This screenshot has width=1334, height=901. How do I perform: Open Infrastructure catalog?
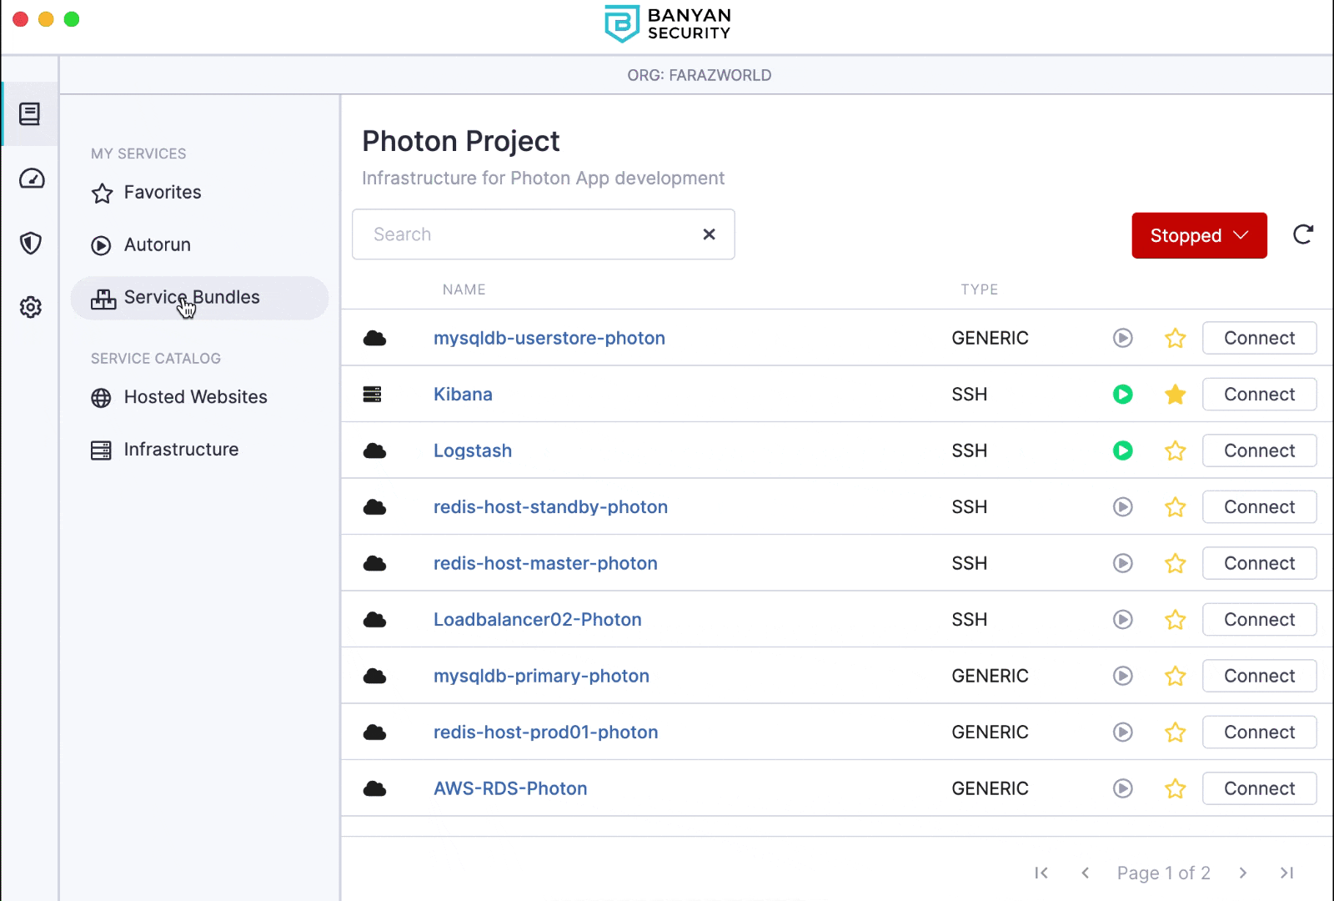pos(165,450)
